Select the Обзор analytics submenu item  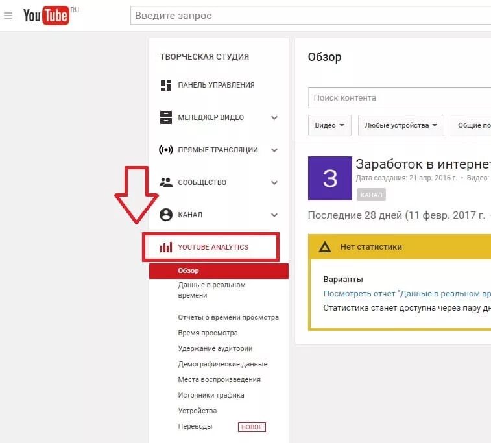(219, 271)
